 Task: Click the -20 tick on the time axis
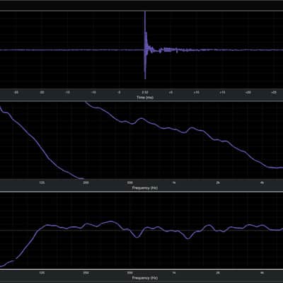(42, 93)
